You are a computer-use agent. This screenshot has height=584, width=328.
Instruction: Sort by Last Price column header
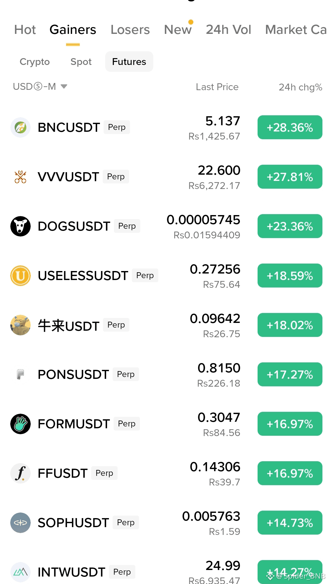[x=217, y=87]
